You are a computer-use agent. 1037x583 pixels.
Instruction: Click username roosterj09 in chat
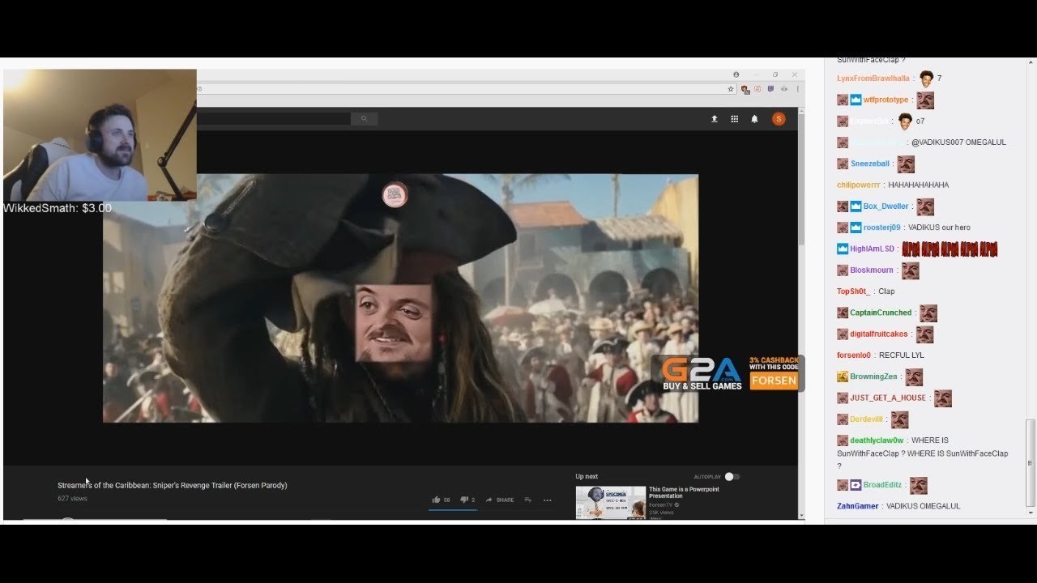[881, 228]
